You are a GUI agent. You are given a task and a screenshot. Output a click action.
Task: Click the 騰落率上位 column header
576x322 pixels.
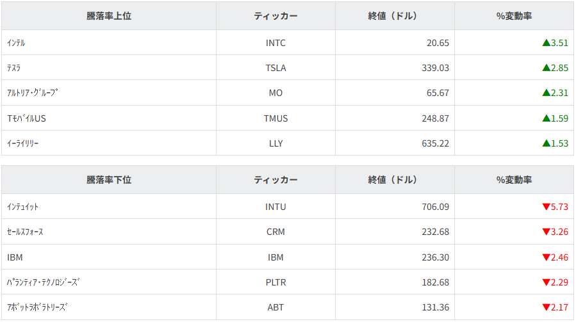109,16
